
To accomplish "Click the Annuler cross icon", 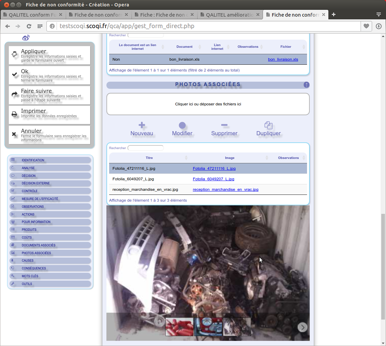I will pyautogui.click(x=14, y=134).
